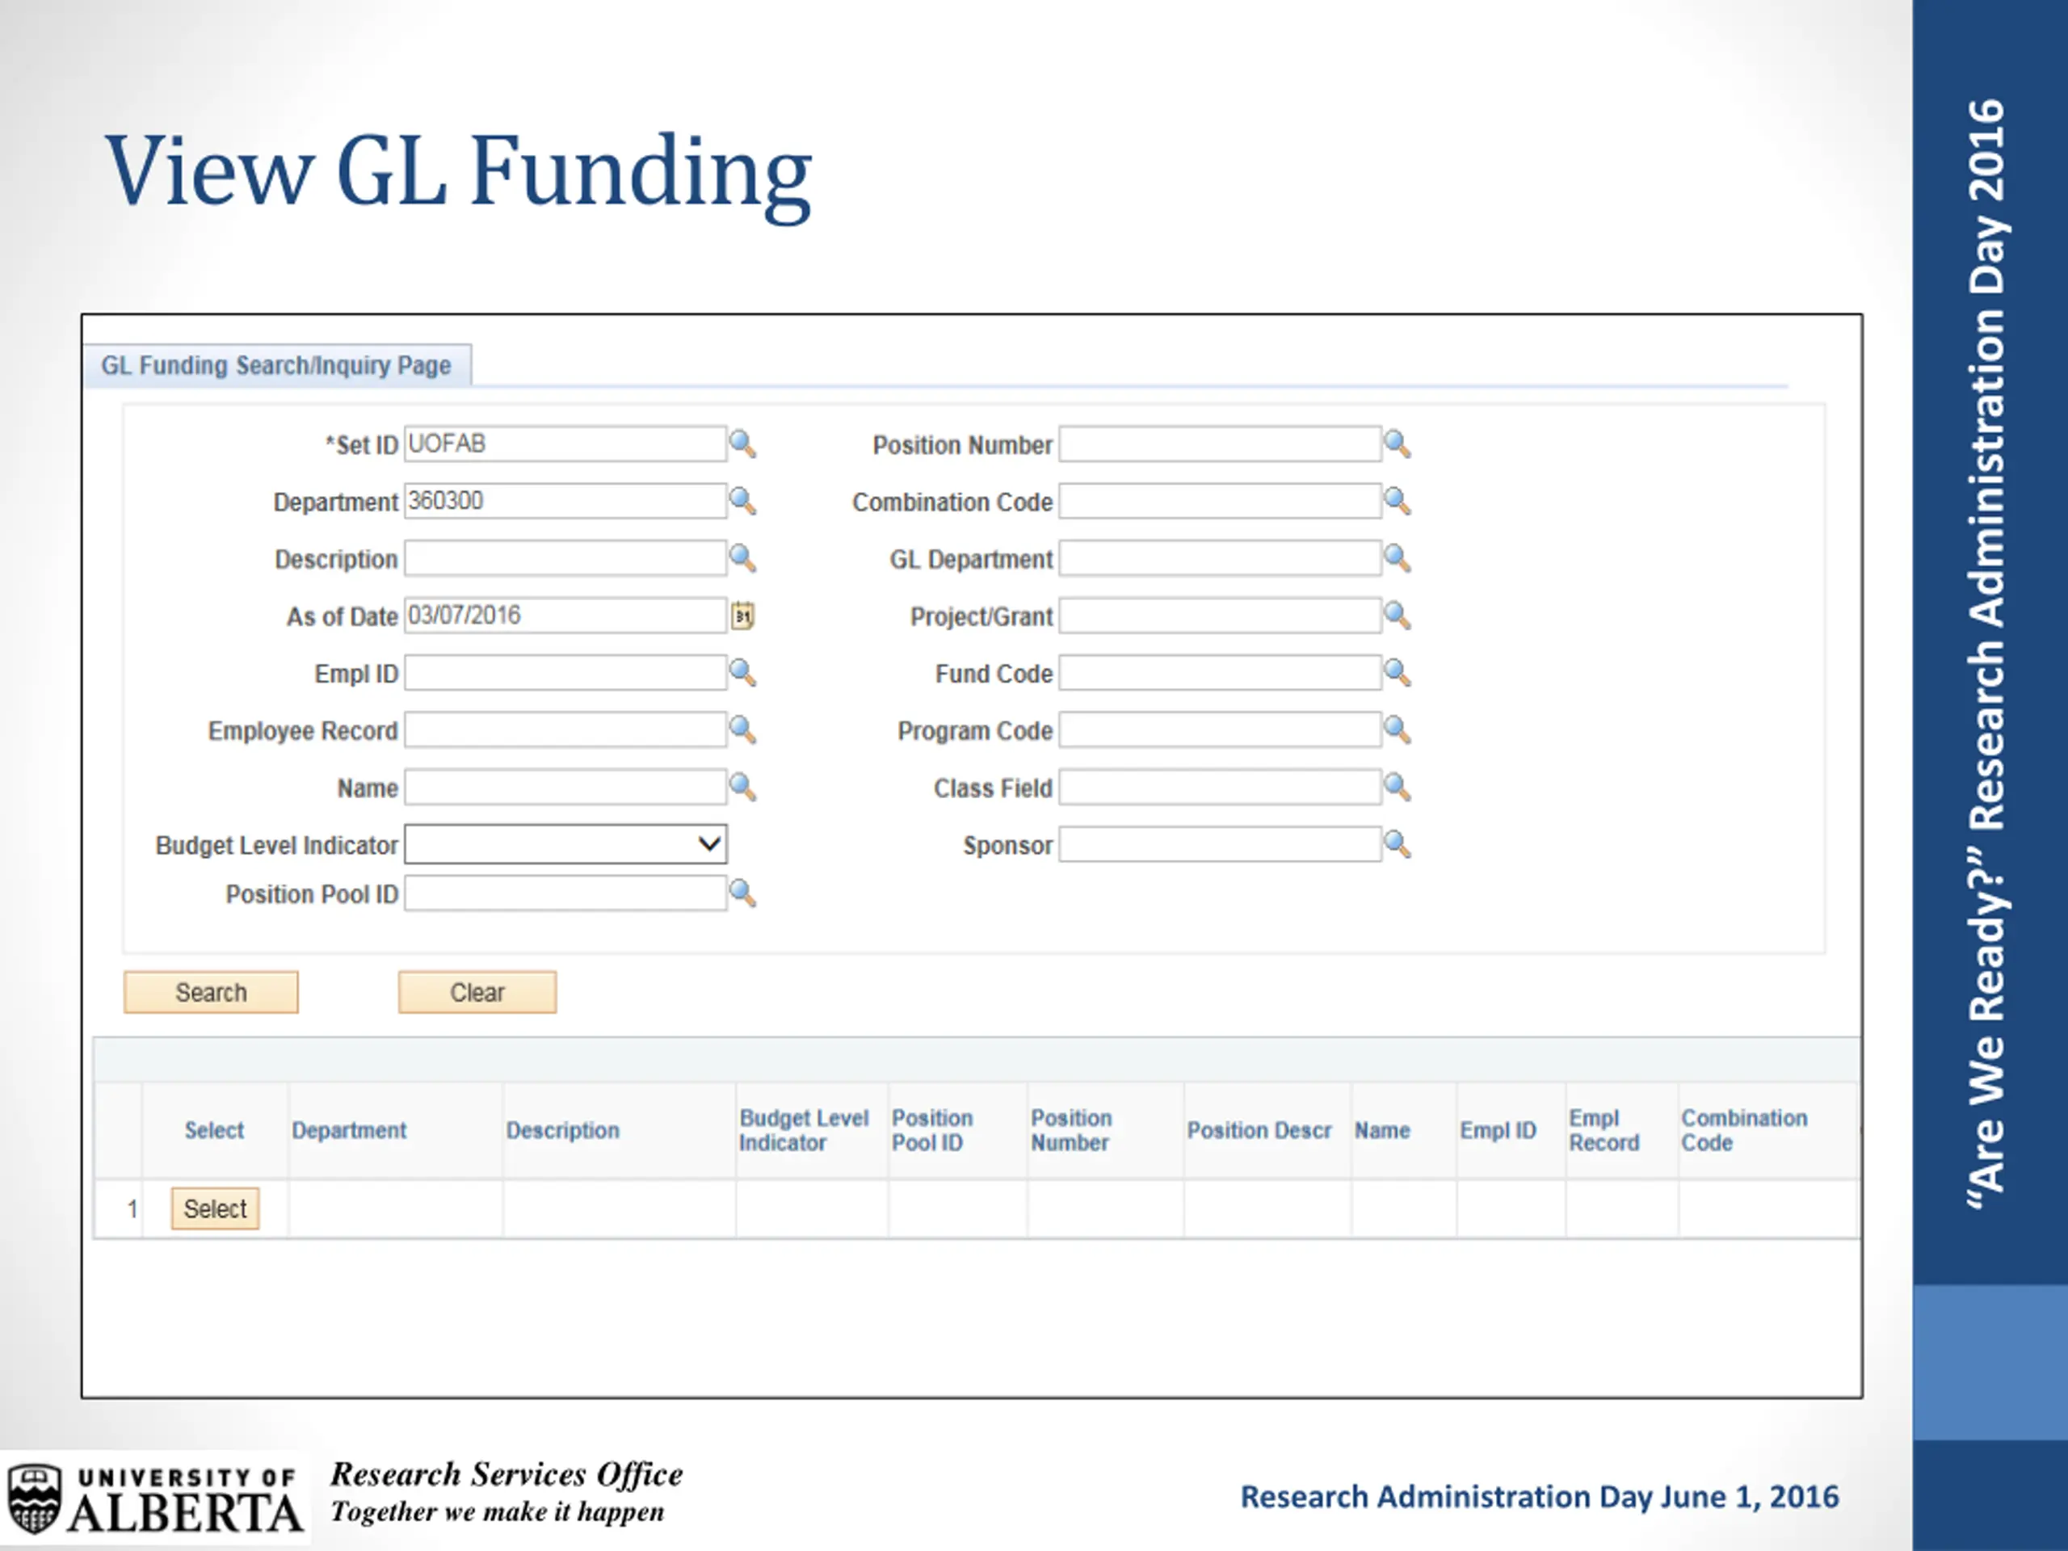The image size is (2068, 1551).
Task: Open the As of Date calendar picker
Action: coord(742,616)
